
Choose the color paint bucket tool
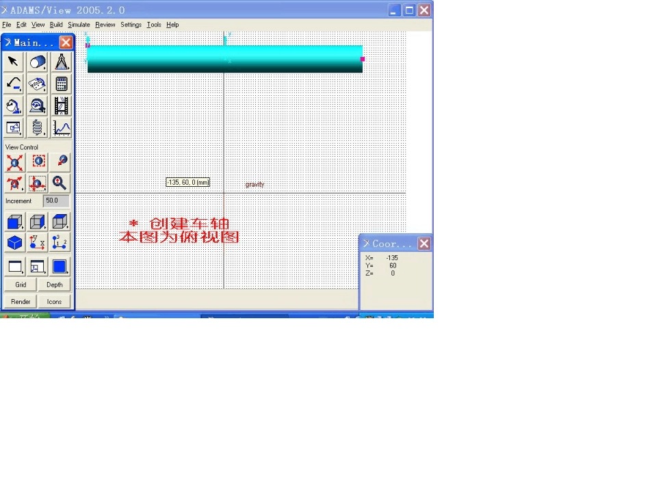14,106
